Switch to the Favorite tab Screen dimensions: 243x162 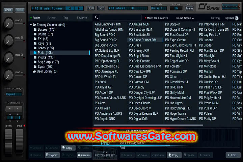click(82, 18)
